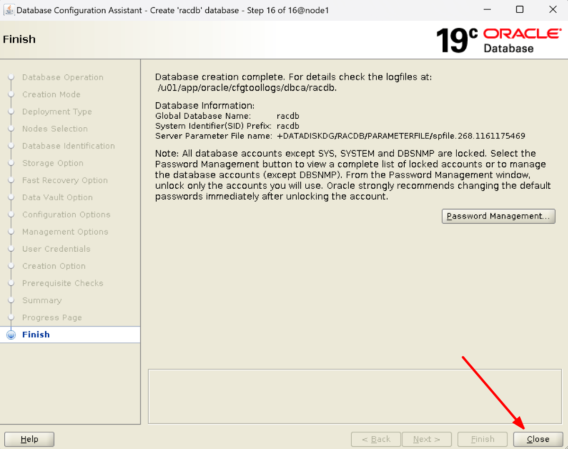The image size is (568, 449).
Task: Click the node icon beside Progress Page
Action: coord(11,317)
